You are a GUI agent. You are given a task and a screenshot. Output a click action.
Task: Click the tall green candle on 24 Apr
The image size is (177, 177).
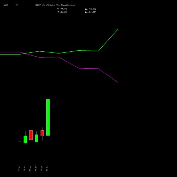[48, 117]
